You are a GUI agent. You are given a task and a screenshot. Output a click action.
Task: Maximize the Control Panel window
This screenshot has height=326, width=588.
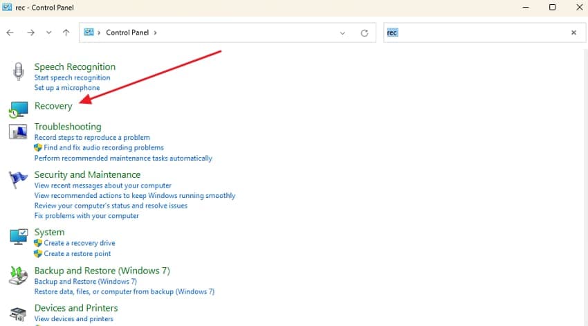click(x=553, y=7)
